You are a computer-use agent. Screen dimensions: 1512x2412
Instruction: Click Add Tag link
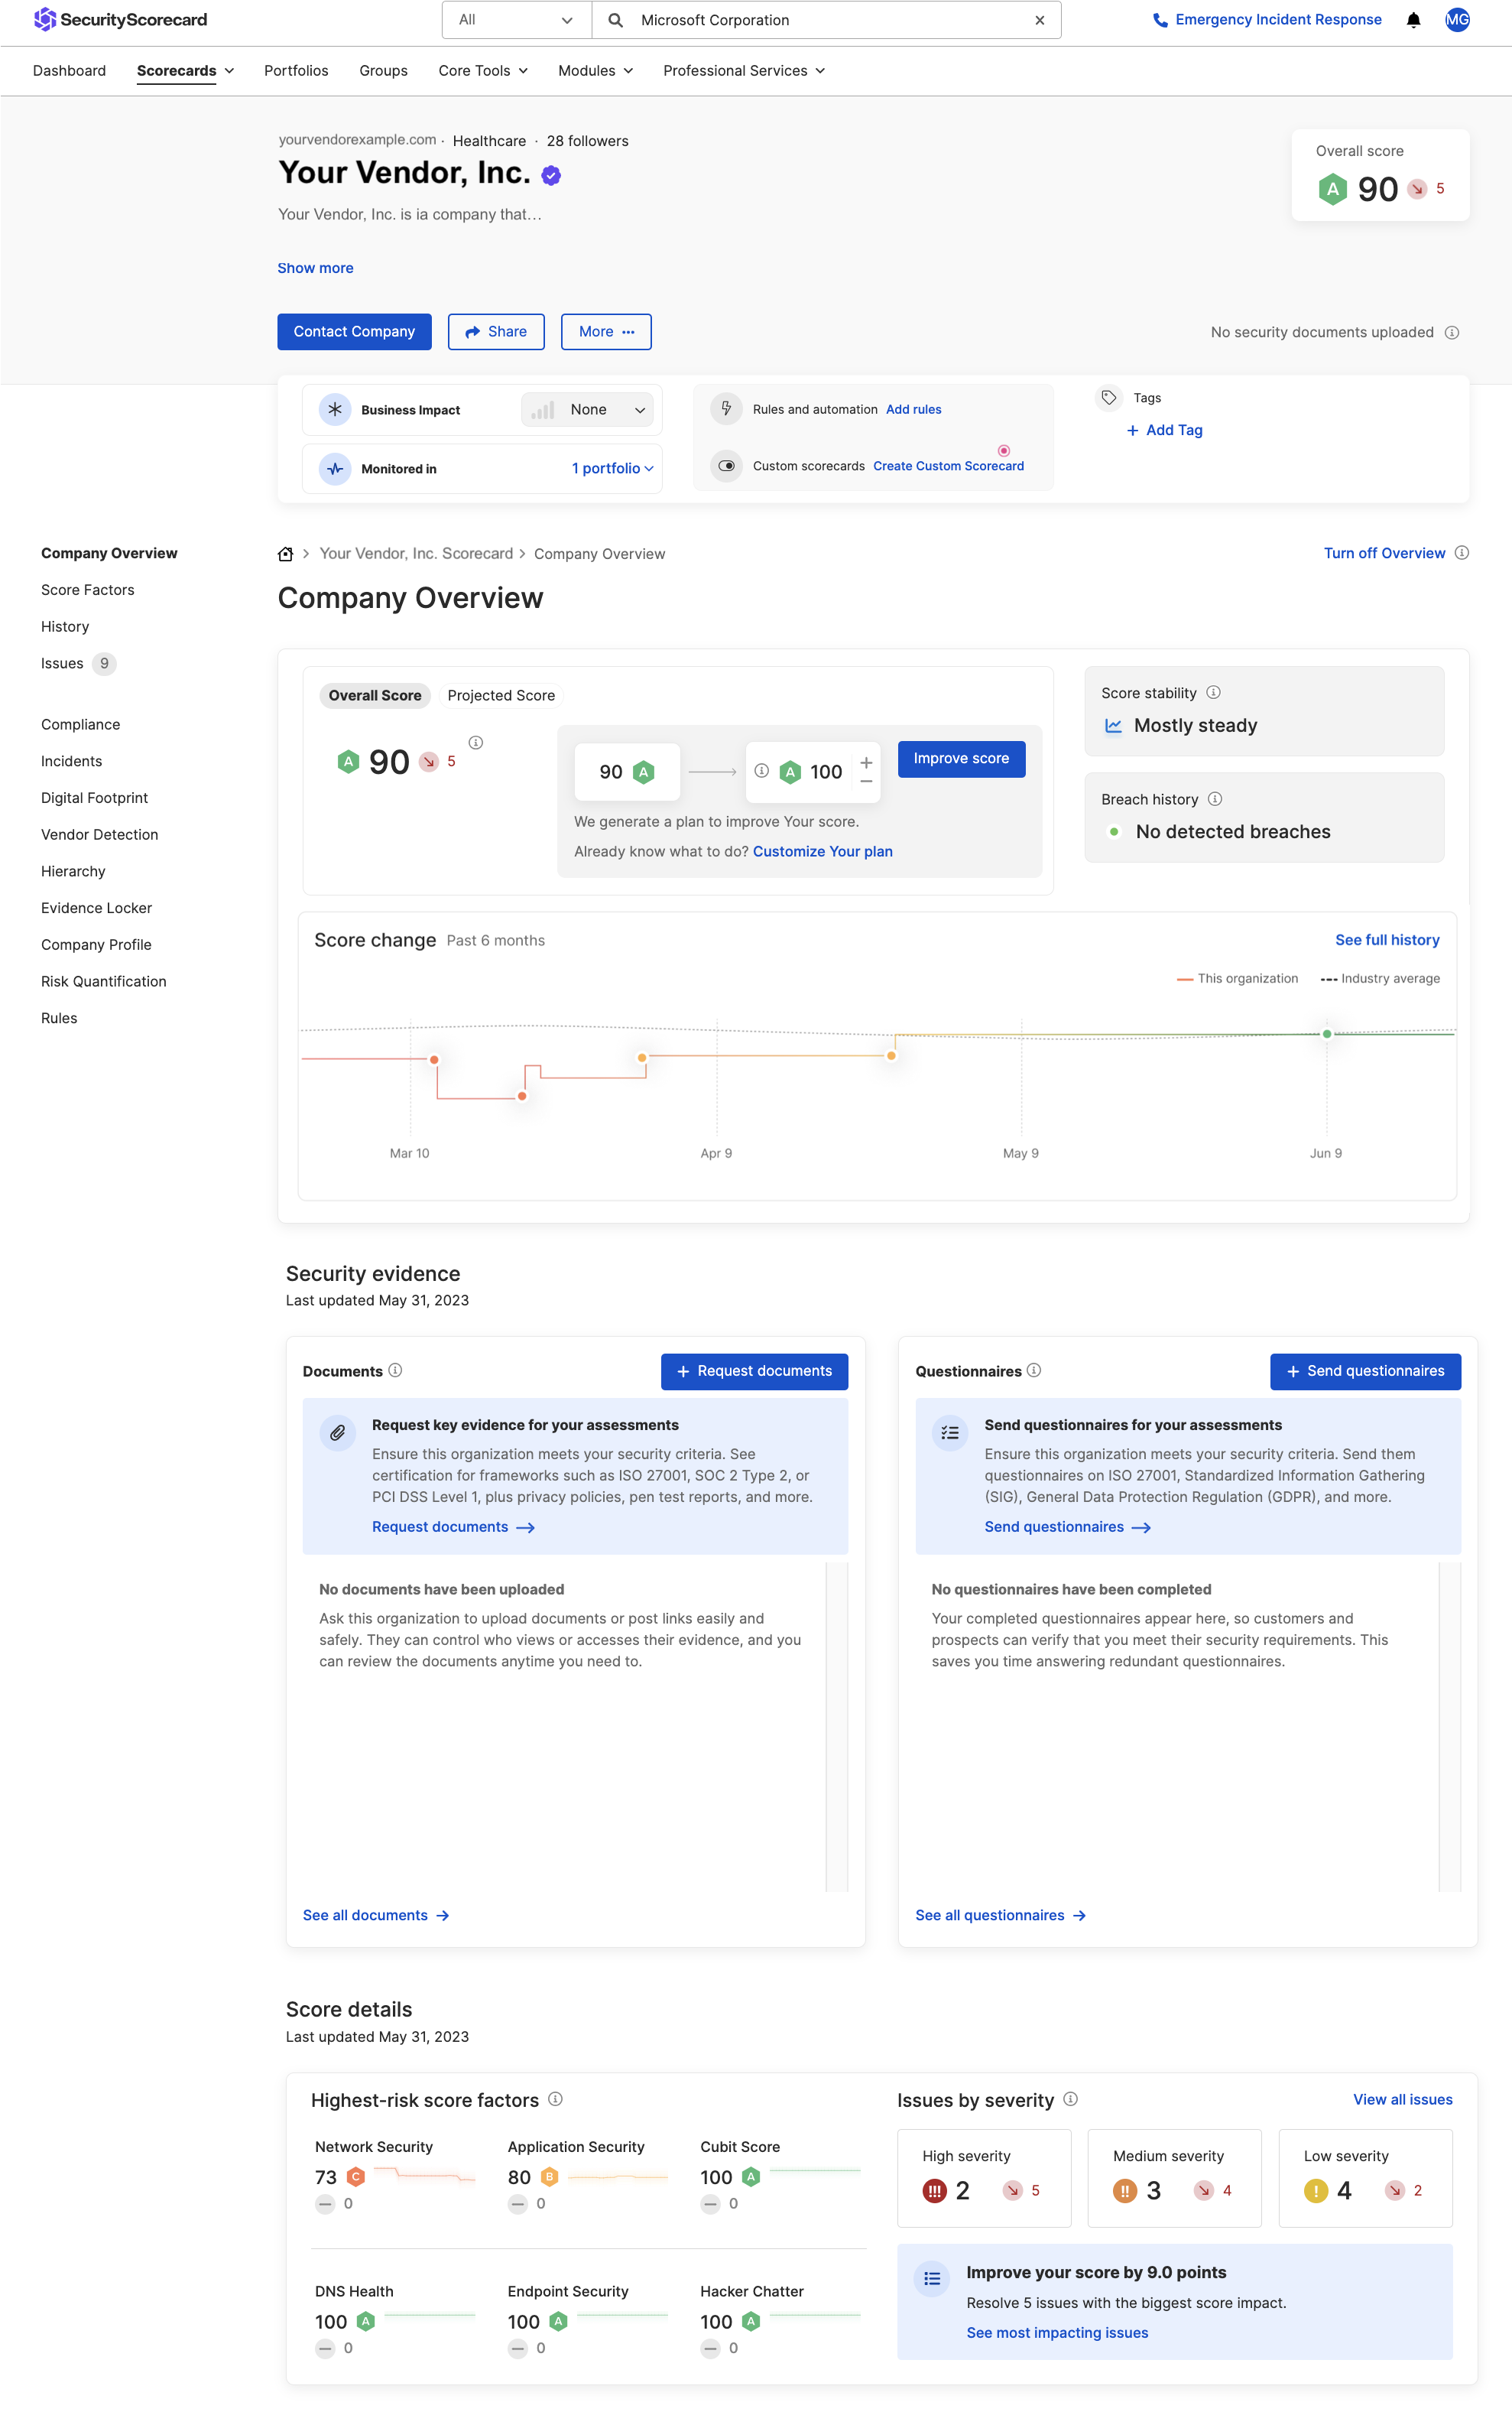pyautogui.click(x=1165, y=431)
